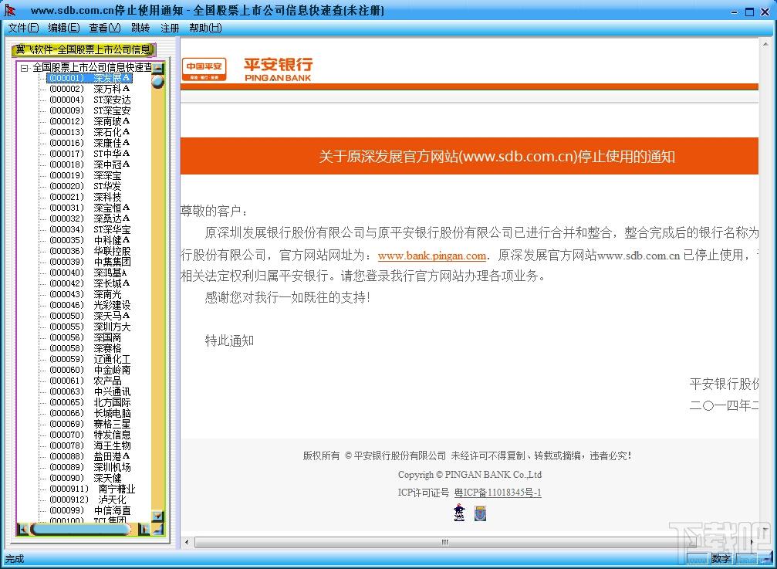The image size is (777, 569).
Task: Click the scroll-up arrow of the stock tree
Action: pos(157,68)
